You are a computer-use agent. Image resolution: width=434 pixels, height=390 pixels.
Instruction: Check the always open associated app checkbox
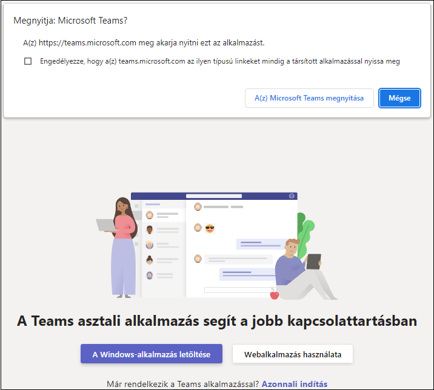pos(28,61)
